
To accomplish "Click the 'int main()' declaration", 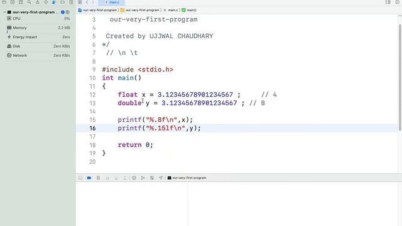I will click(x=121, y=78).
